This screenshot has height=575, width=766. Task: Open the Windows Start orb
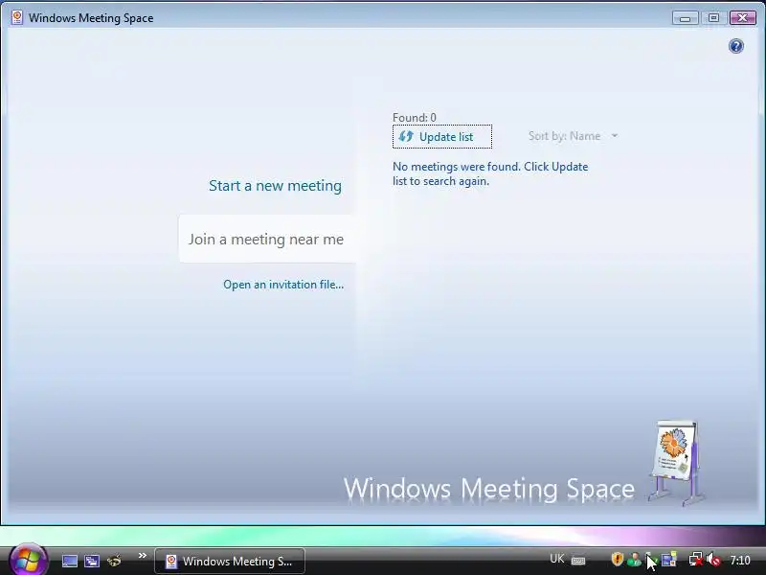click(x=28, y=560)
